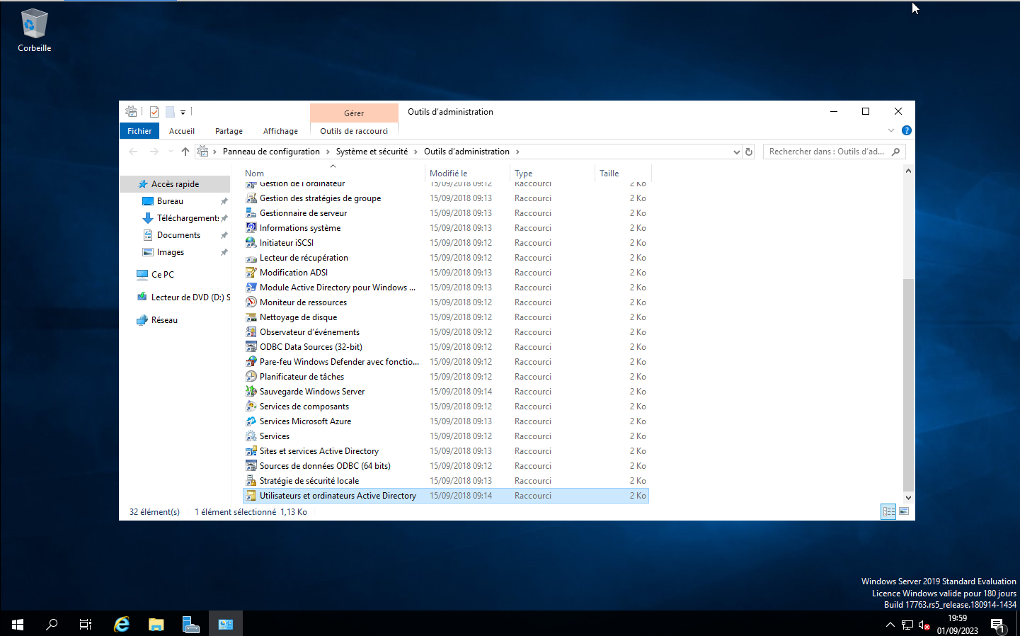The width and height of the screenshot is (1020, 636).
Task: Refresh the Outils d'administration folder
Action: pyautogui.click(x=749, y=152)
